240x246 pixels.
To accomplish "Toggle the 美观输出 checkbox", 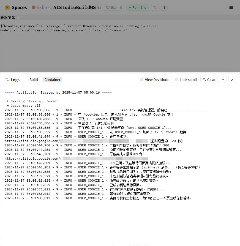I will click(x=19, y=18).
